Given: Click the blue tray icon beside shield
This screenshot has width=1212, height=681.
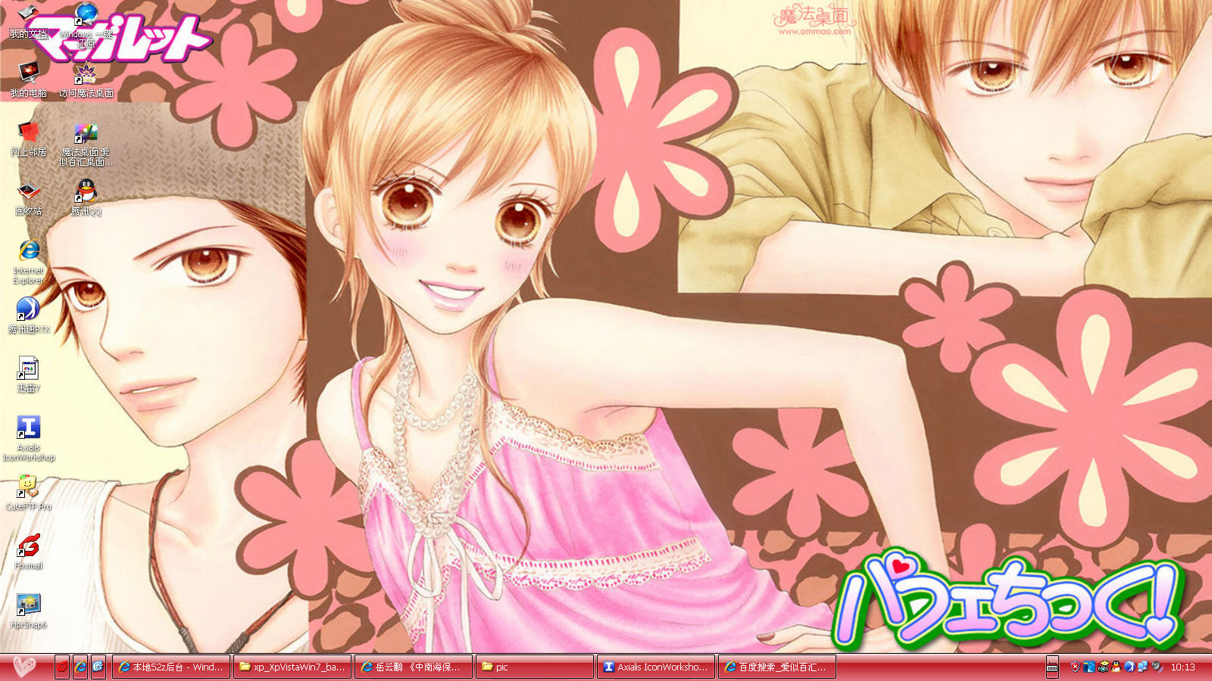Looking at the screenshot, I should 1089,667.
